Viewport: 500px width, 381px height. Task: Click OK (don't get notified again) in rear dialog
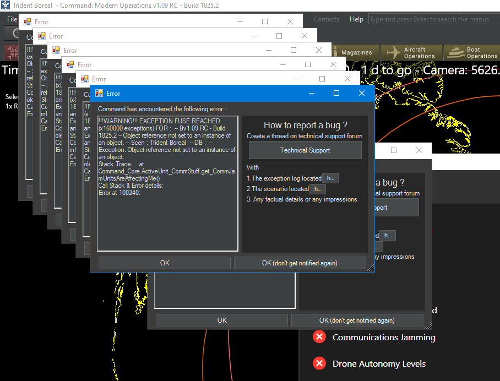pyautogui.click(x=357, y=320)
